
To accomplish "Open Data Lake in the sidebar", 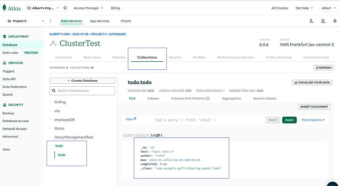I will pos(10,53).
